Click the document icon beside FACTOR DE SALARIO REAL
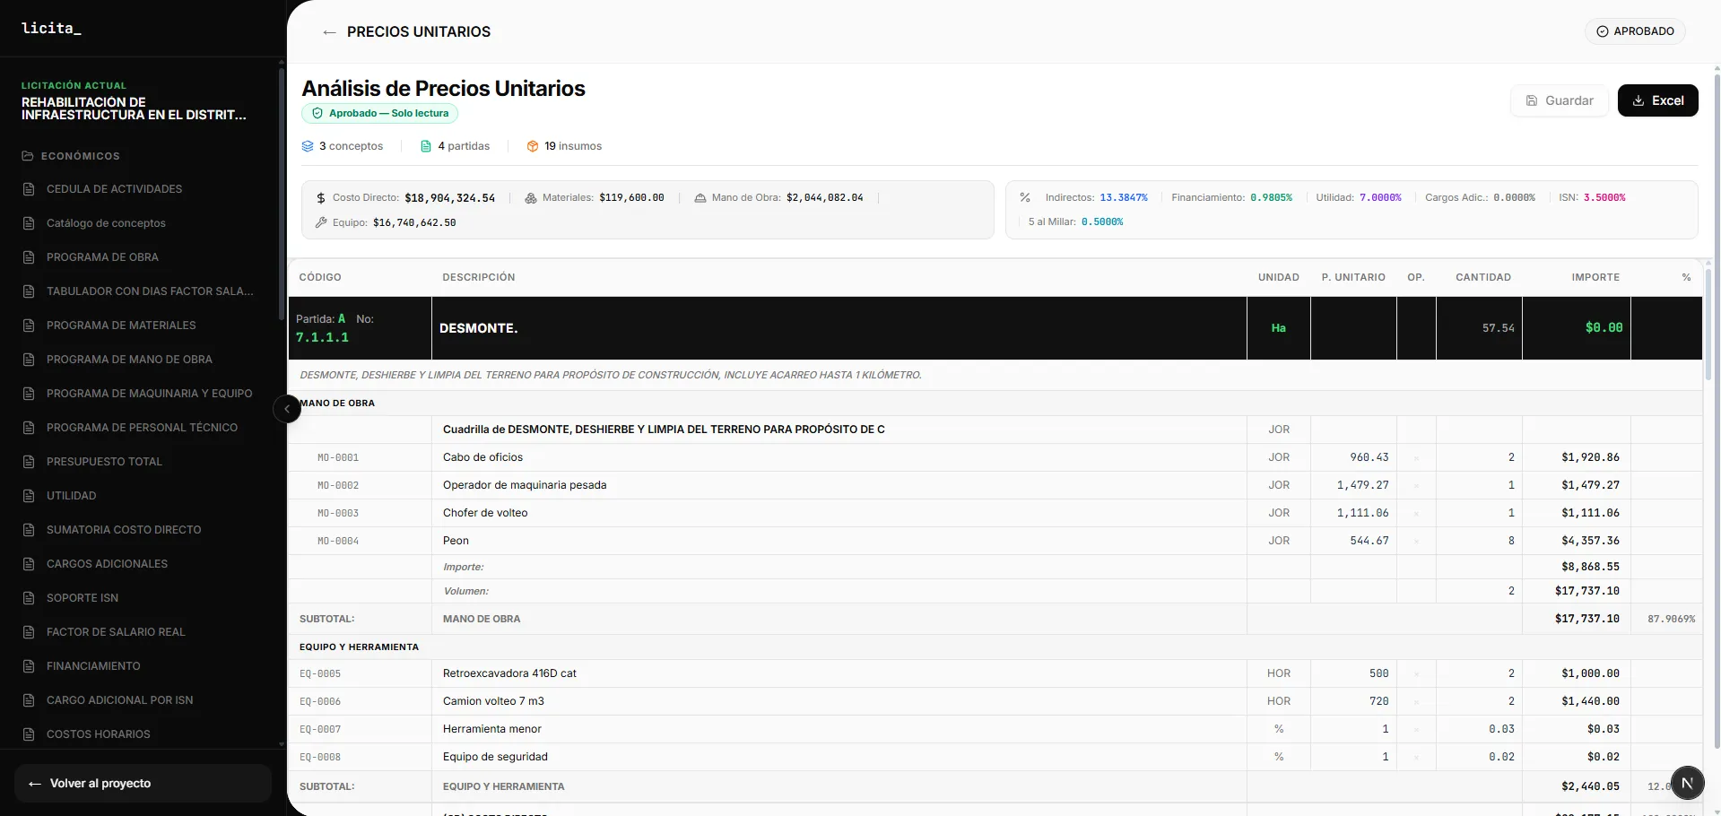This screenshot has width=1721, height=816. pos(29,632)
